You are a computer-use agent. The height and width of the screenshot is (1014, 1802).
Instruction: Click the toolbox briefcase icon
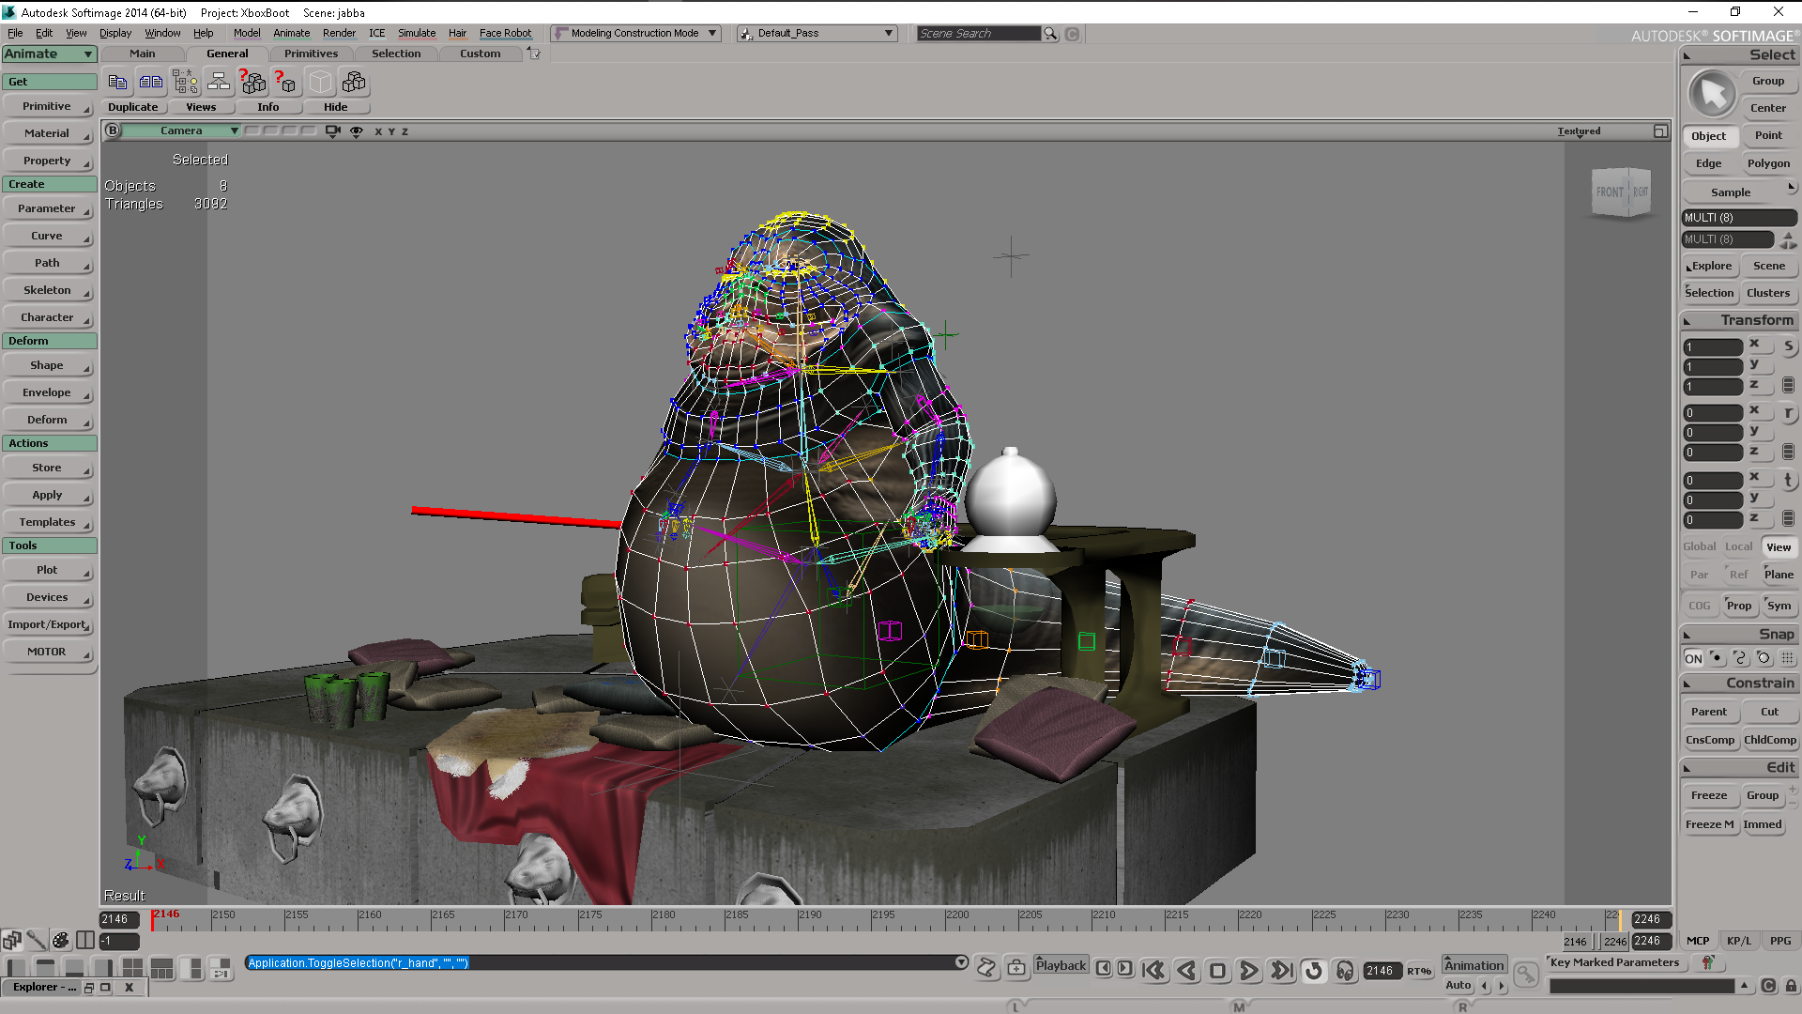1016,967
